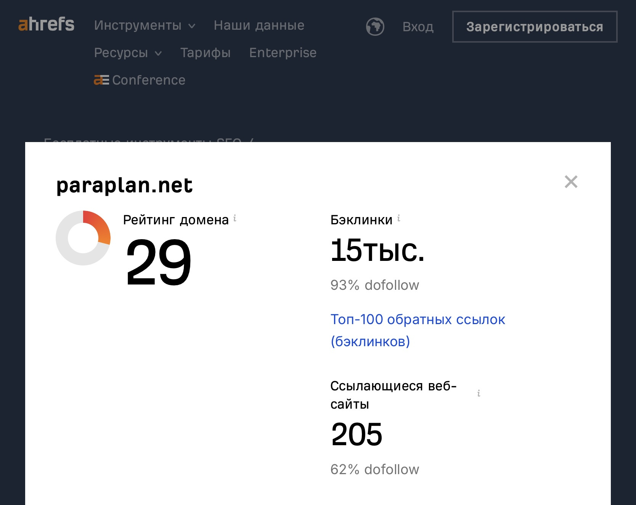
Task: Close the paraplan.net results popup
Action: 571,182
